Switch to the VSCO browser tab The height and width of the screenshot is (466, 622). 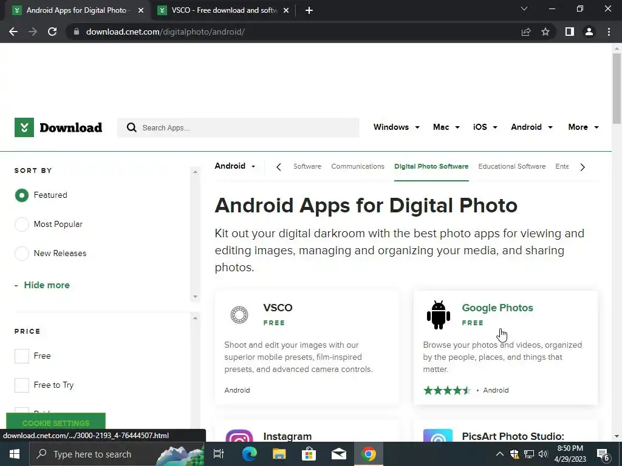click(x=224, y=10)
